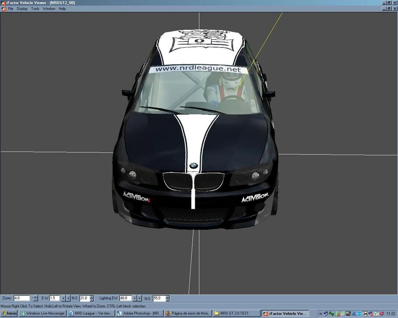Switch to Windows Live Messenger taskbar item
Screen dimensions: 398x318
(42, 313)
